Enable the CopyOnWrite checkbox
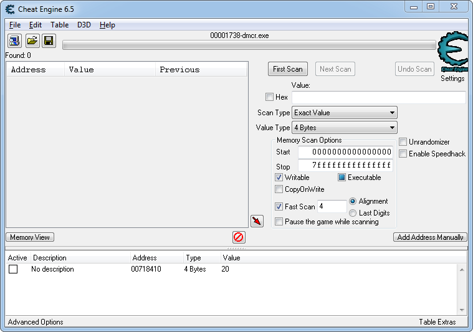473x332 pixels. pos(279,189)
